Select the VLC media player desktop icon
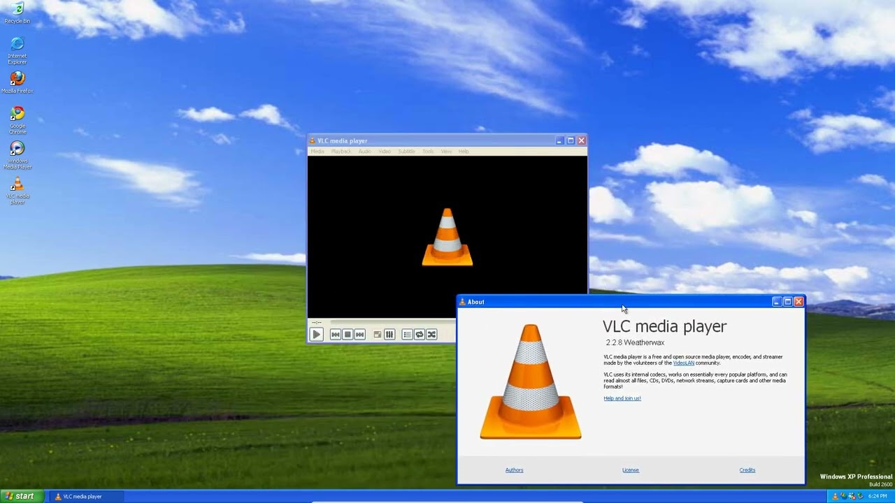 pos(17,190)
